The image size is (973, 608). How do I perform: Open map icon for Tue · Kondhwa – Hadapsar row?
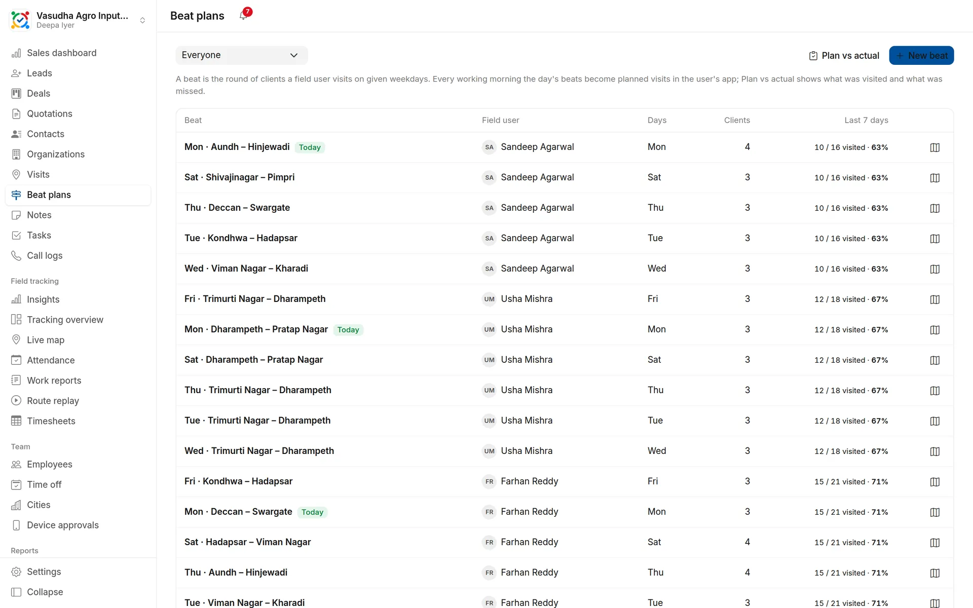pyautogui.click(x=935, y=239)
